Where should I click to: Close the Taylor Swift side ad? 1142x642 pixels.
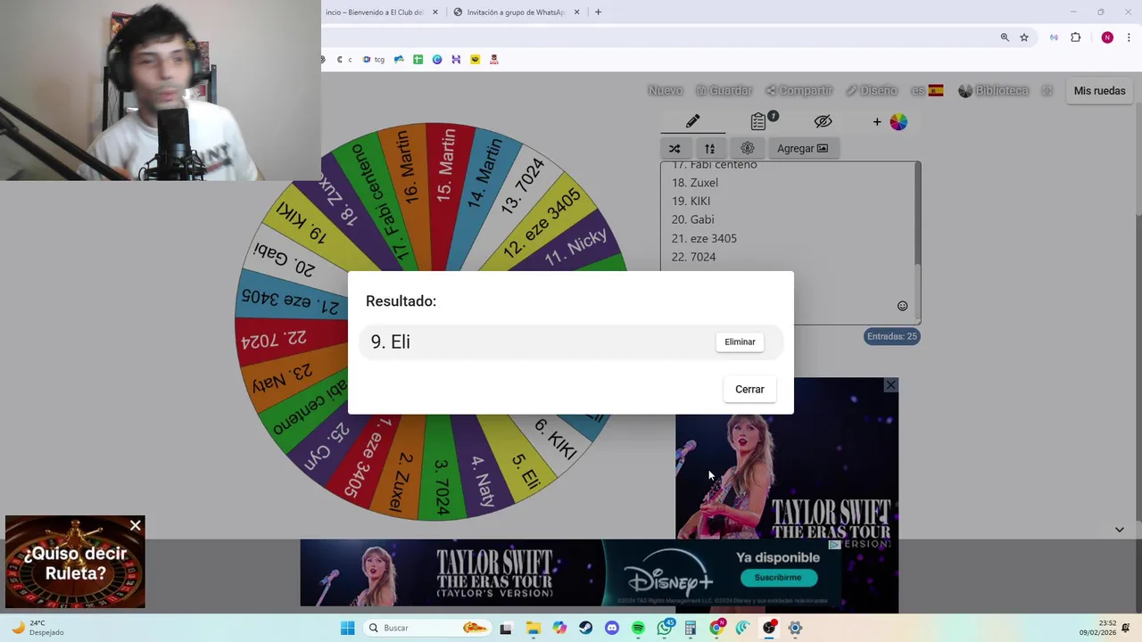(x=890, y=385)
